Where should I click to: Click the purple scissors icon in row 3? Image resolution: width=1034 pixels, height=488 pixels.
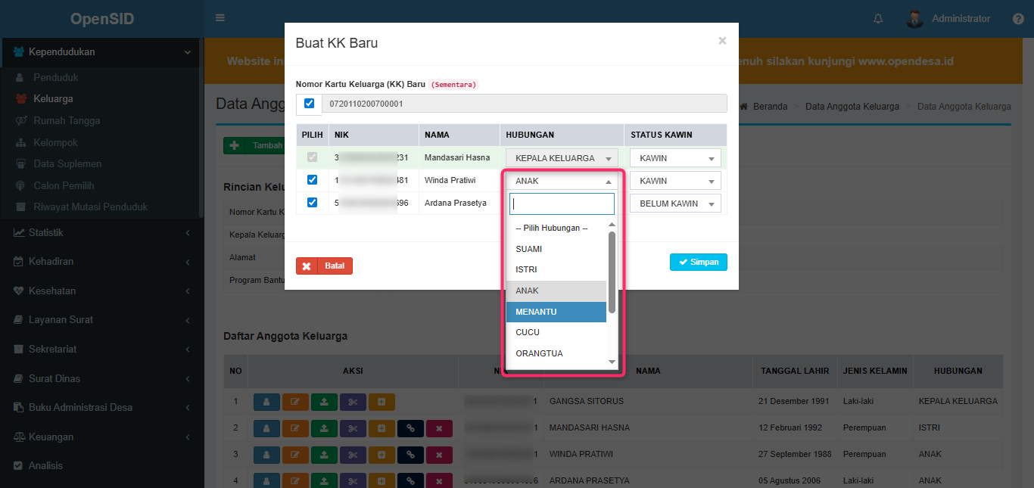353,455
